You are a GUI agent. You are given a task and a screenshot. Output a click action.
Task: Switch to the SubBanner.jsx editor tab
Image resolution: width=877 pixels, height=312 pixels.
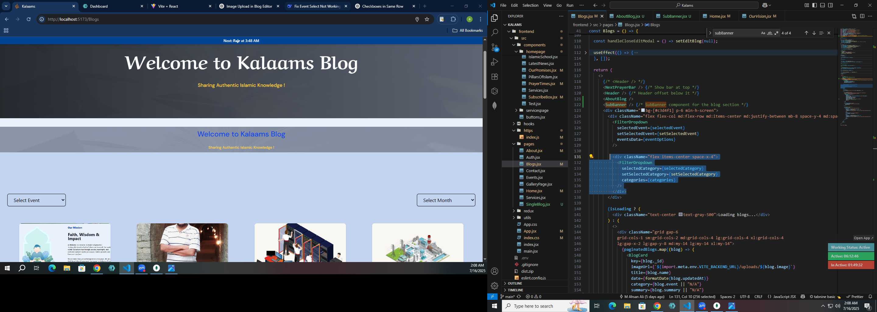pyautogui.click(x=676, y=16)
